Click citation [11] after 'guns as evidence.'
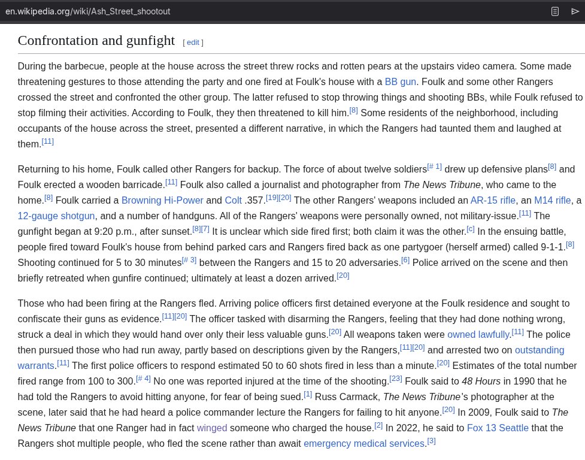 (x=168, y=316)
